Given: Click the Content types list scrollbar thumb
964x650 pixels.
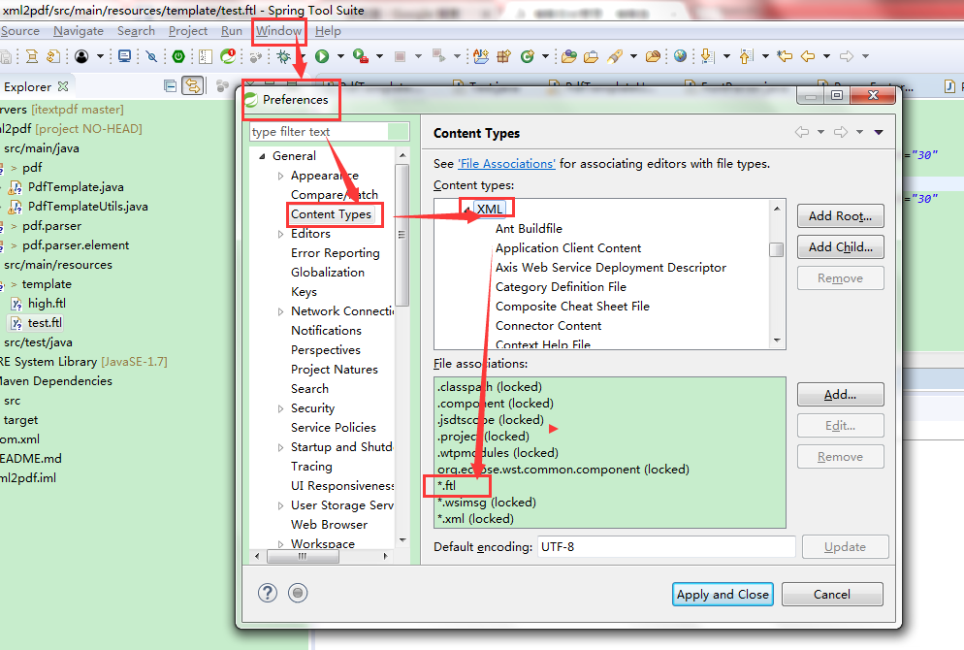Looking at the screenshot, I should point(777,249).
